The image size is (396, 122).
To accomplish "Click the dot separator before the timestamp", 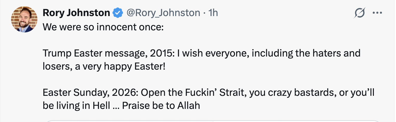I will point(204,13).
